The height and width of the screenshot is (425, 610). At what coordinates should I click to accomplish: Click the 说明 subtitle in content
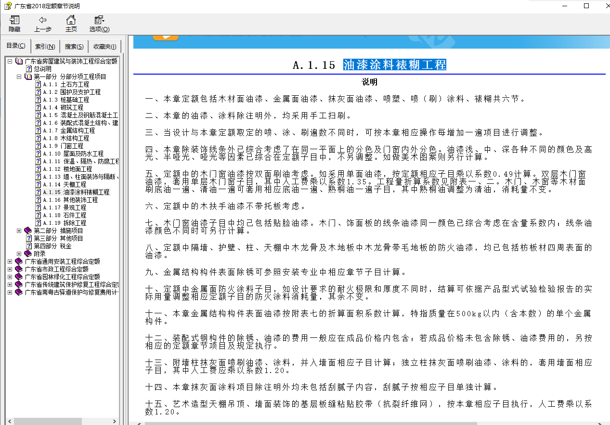(x=370, y=82)
